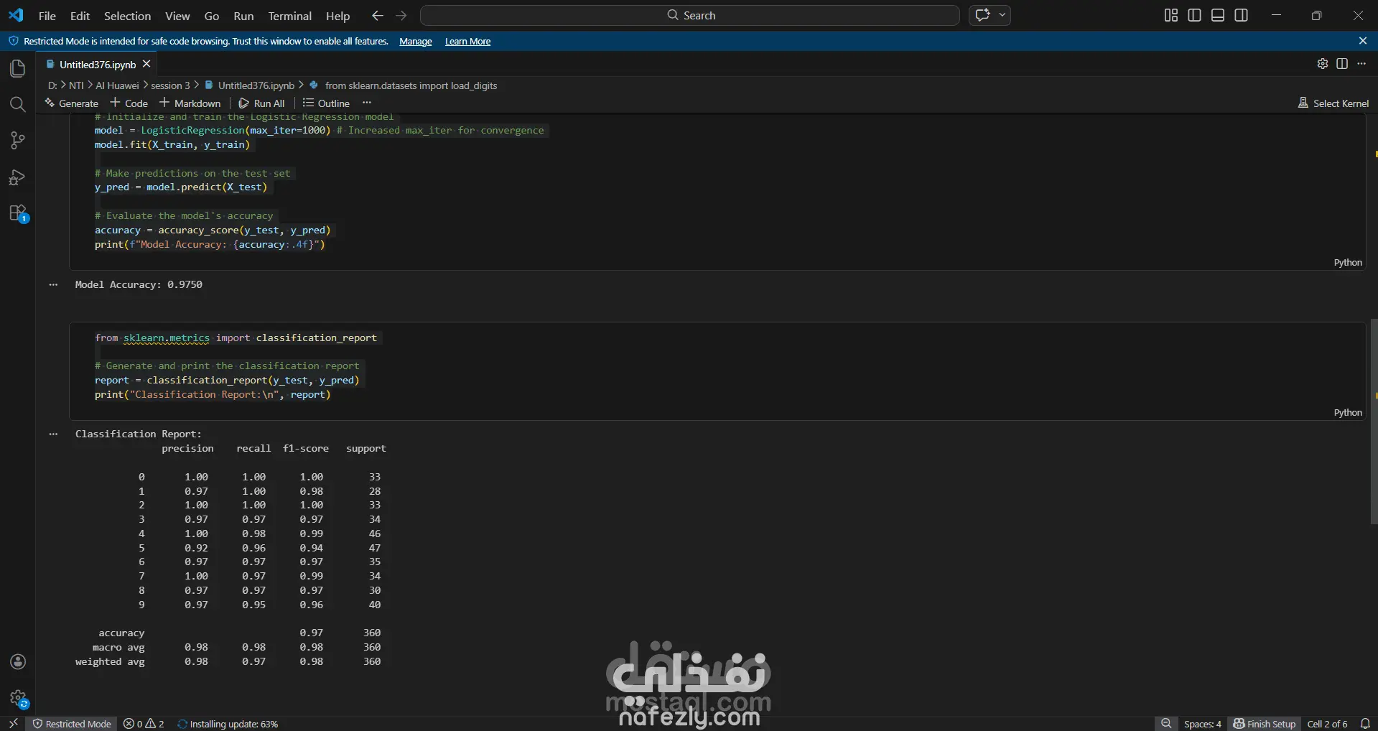Open notebook toolbar overflow ellipsis

tap(367, 103)
